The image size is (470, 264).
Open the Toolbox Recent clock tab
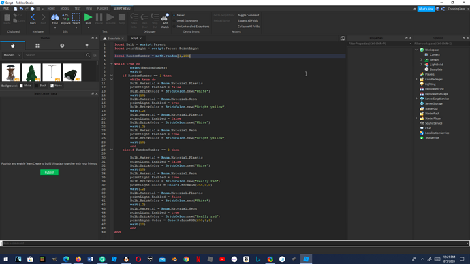(x=62, y=46)
